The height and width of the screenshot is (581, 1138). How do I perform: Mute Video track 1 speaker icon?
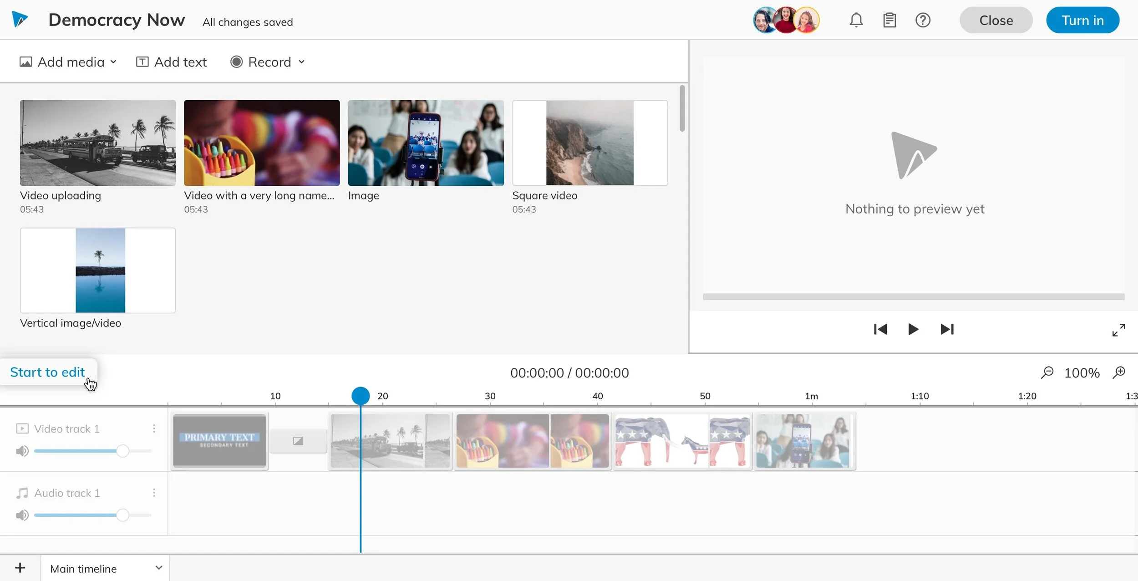coord(22,451)
